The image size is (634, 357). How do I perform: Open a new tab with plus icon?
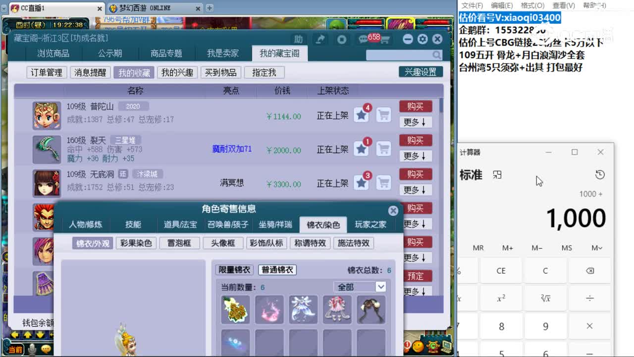[x=210, y=8]
